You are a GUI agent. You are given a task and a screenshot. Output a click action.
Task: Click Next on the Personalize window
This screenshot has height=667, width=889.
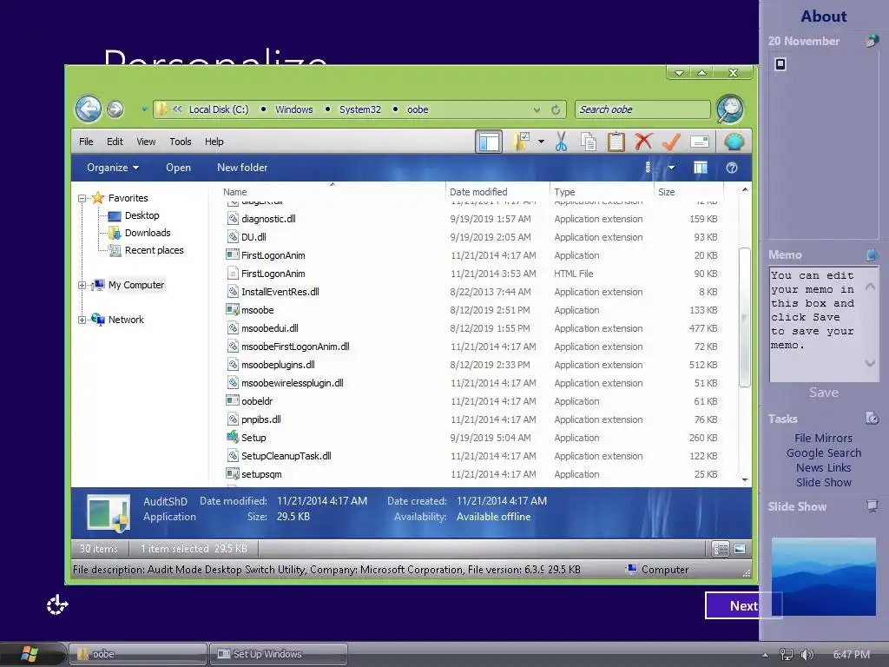pos(743,605)
